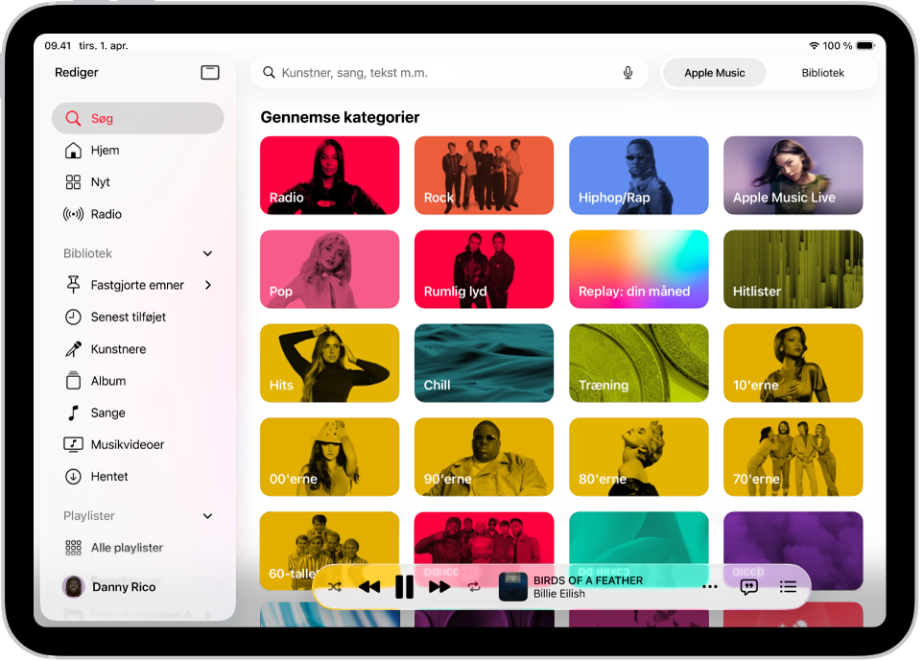Switch to Bibliotek search scope

pos(822,73)
